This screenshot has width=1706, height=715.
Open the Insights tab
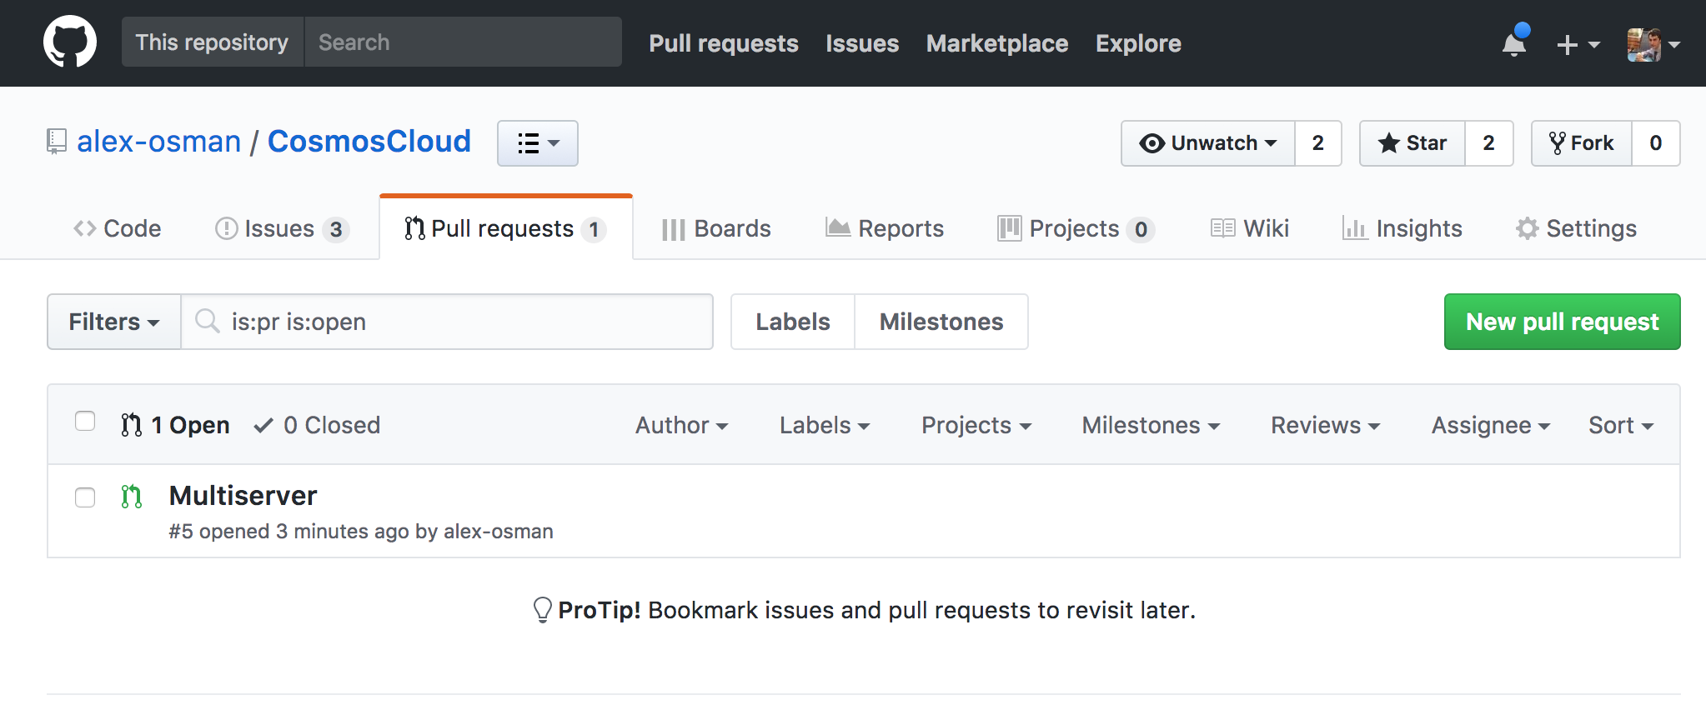point(1402,228)
